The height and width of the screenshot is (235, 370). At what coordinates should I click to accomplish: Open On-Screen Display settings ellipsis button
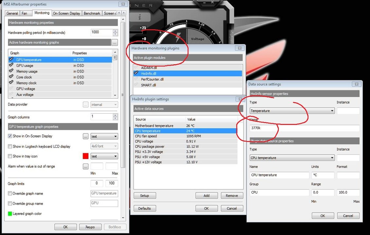click(x=86, y=136)
